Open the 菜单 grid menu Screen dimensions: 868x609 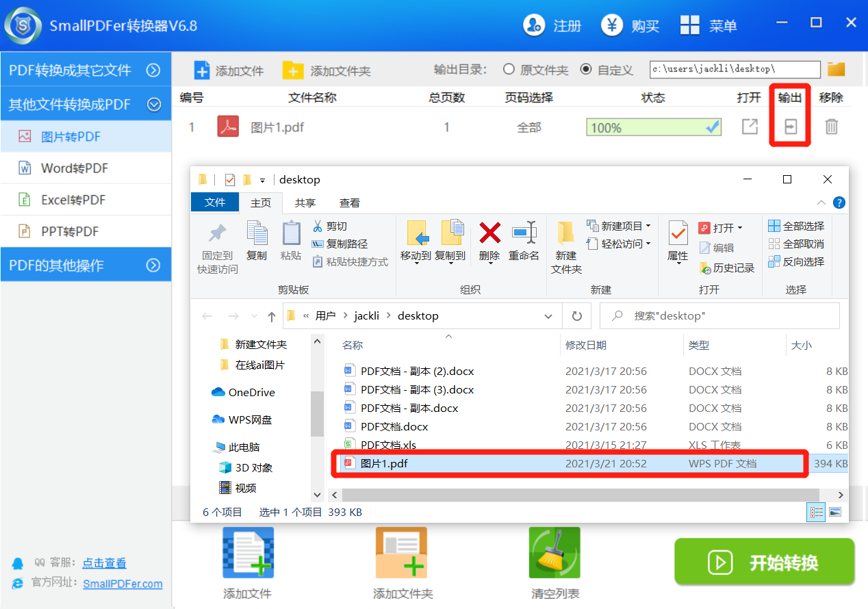709,26
